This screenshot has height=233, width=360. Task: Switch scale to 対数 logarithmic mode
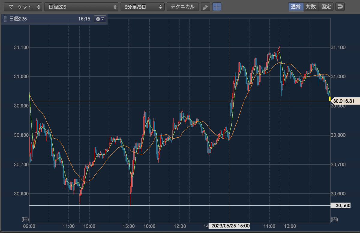click(x=311, y=7)
